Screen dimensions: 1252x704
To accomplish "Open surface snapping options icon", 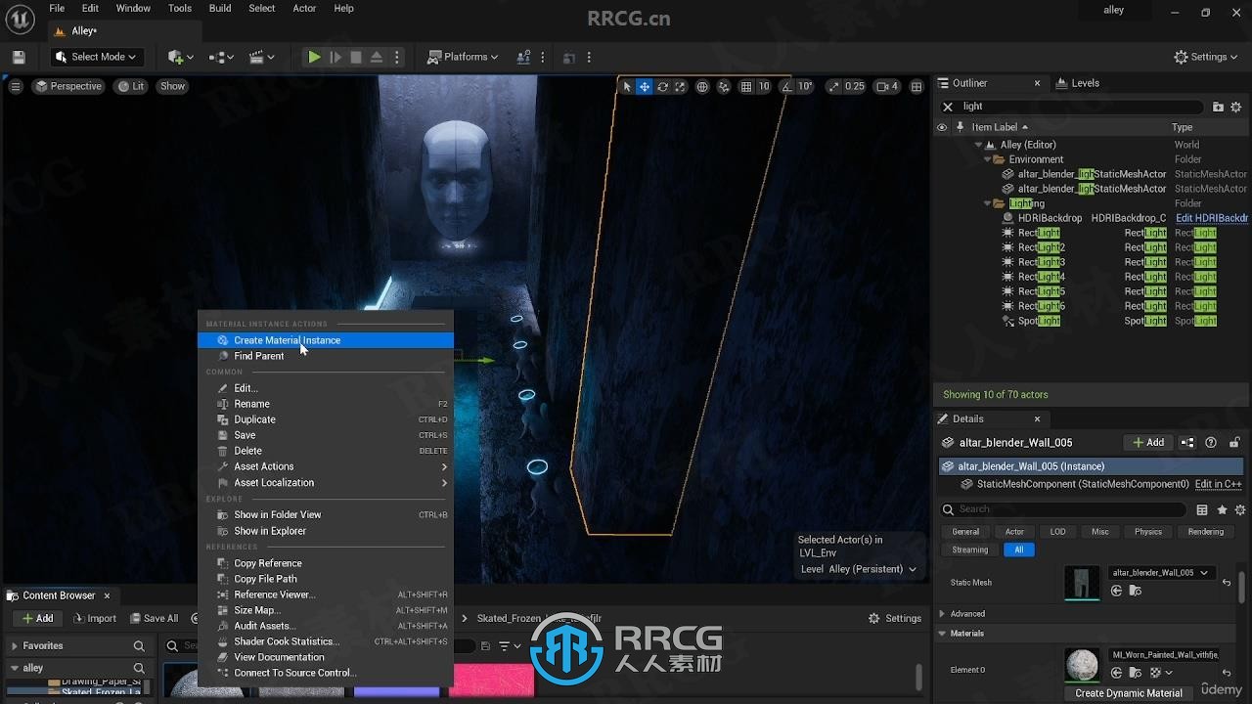I will click(724, 86).
